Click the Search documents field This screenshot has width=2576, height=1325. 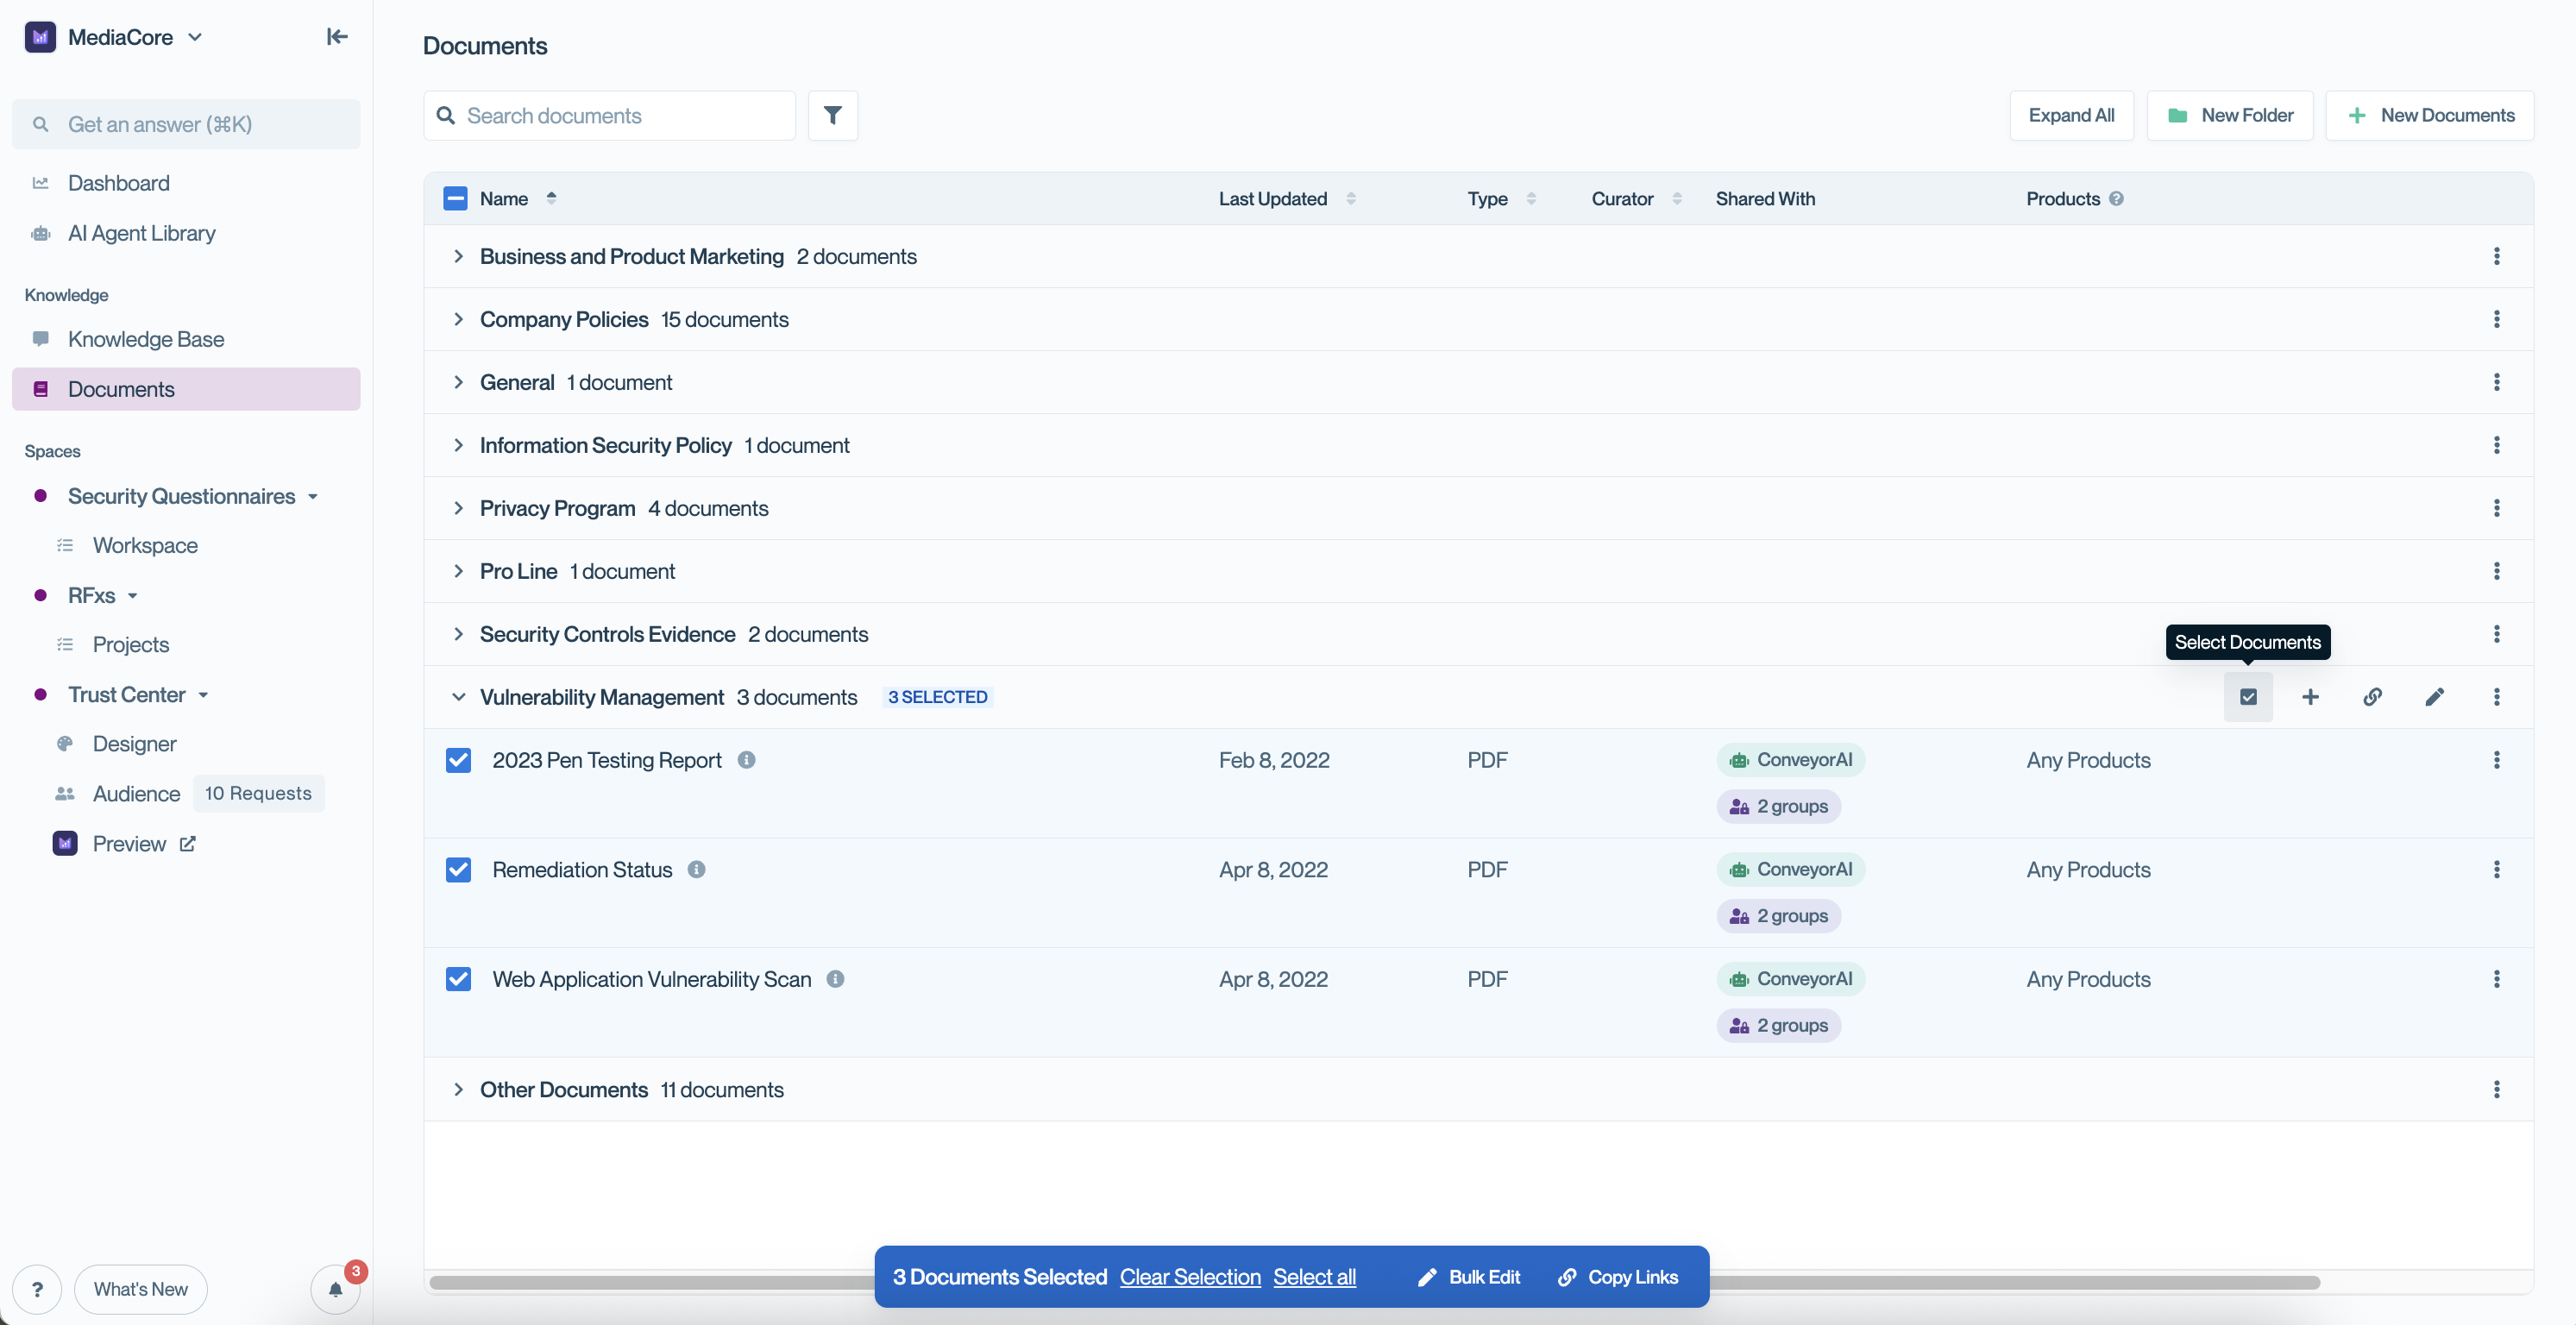pos(610,116)
